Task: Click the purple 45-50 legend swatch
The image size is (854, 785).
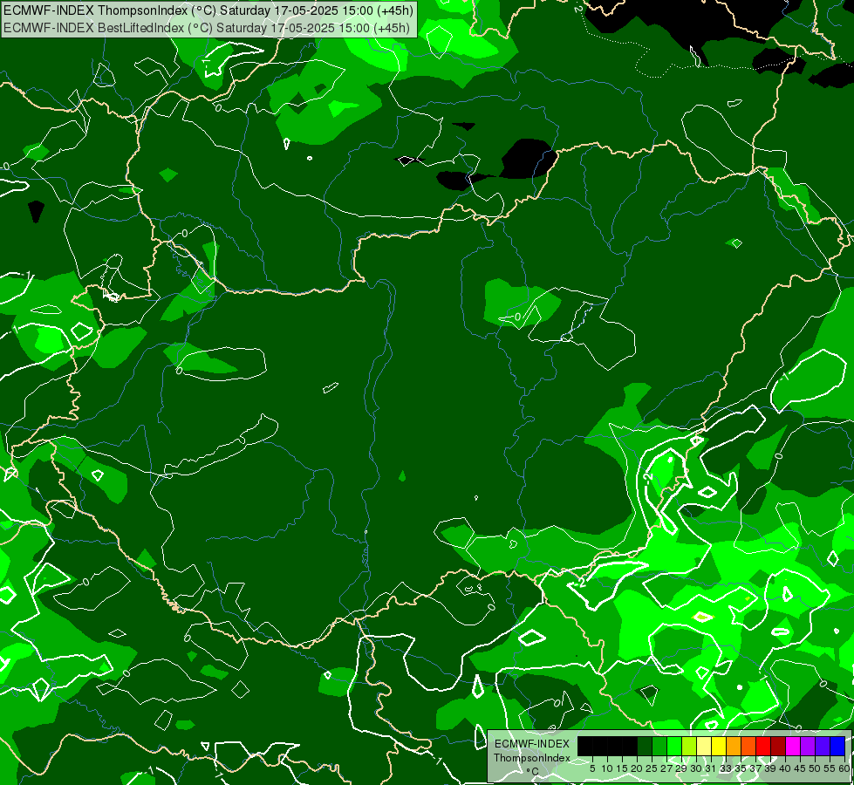Action: coord(808,746)
